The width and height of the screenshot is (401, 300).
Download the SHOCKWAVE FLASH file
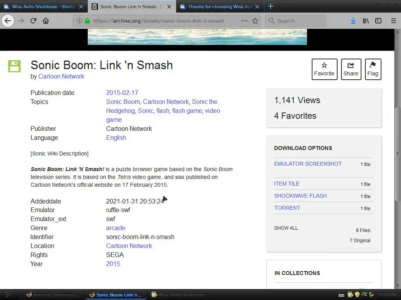pos(300,196)
